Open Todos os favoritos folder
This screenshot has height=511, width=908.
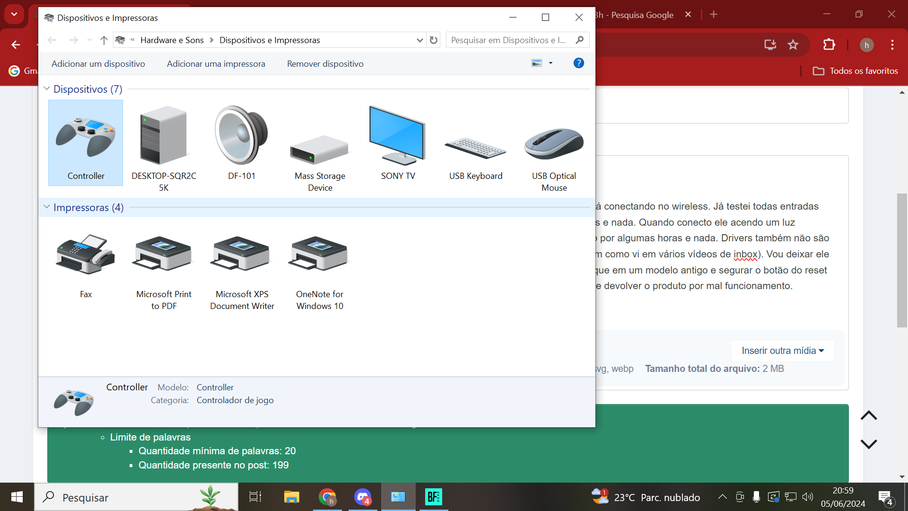[855, 71]
